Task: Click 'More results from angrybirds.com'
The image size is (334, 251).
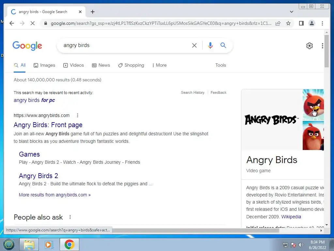Action: point(55,195)
